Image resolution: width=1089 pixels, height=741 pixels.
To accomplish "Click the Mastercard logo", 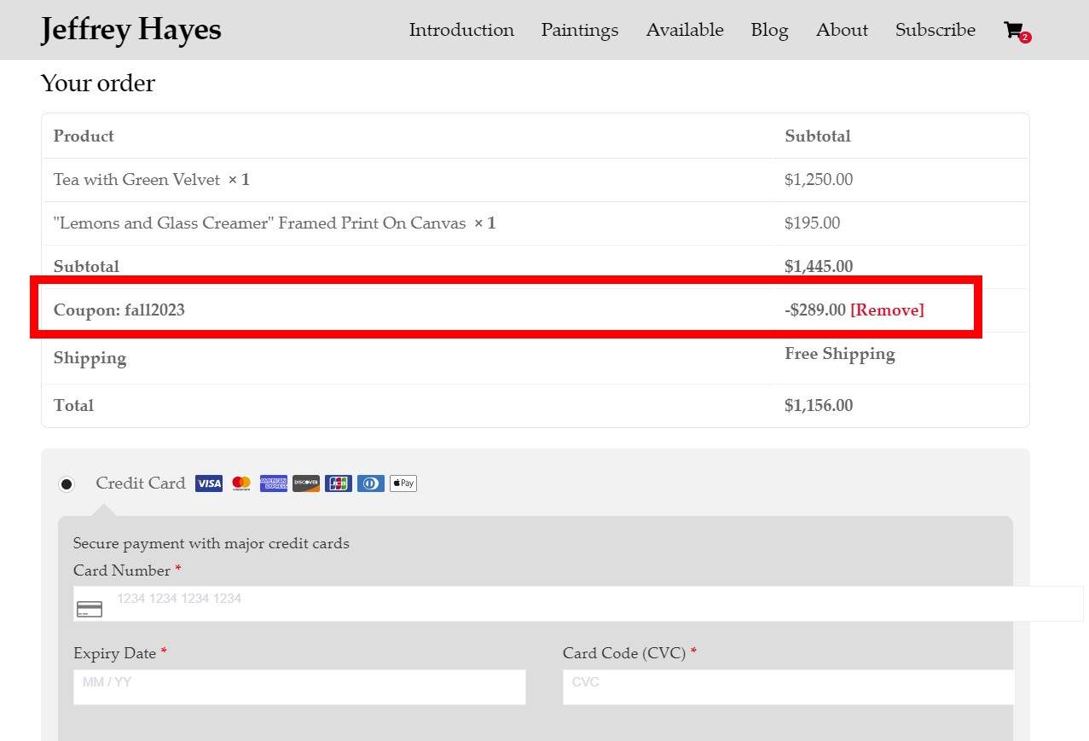I will (x=241, y=483).
